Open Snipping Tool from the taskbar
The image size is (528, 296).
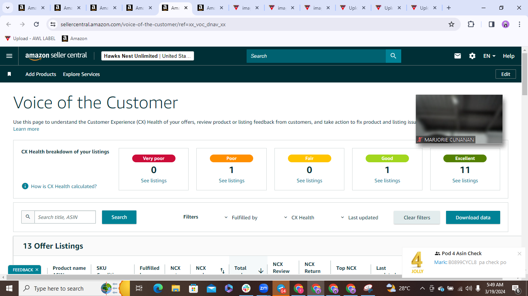[368, 288]
